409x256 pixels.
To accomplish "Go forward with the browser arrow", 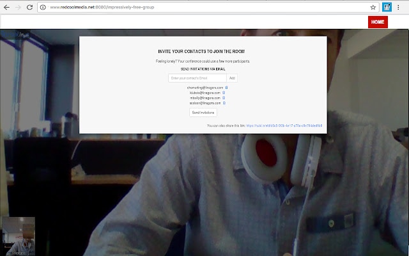I will pyautogui.click(x=18, y=7).
